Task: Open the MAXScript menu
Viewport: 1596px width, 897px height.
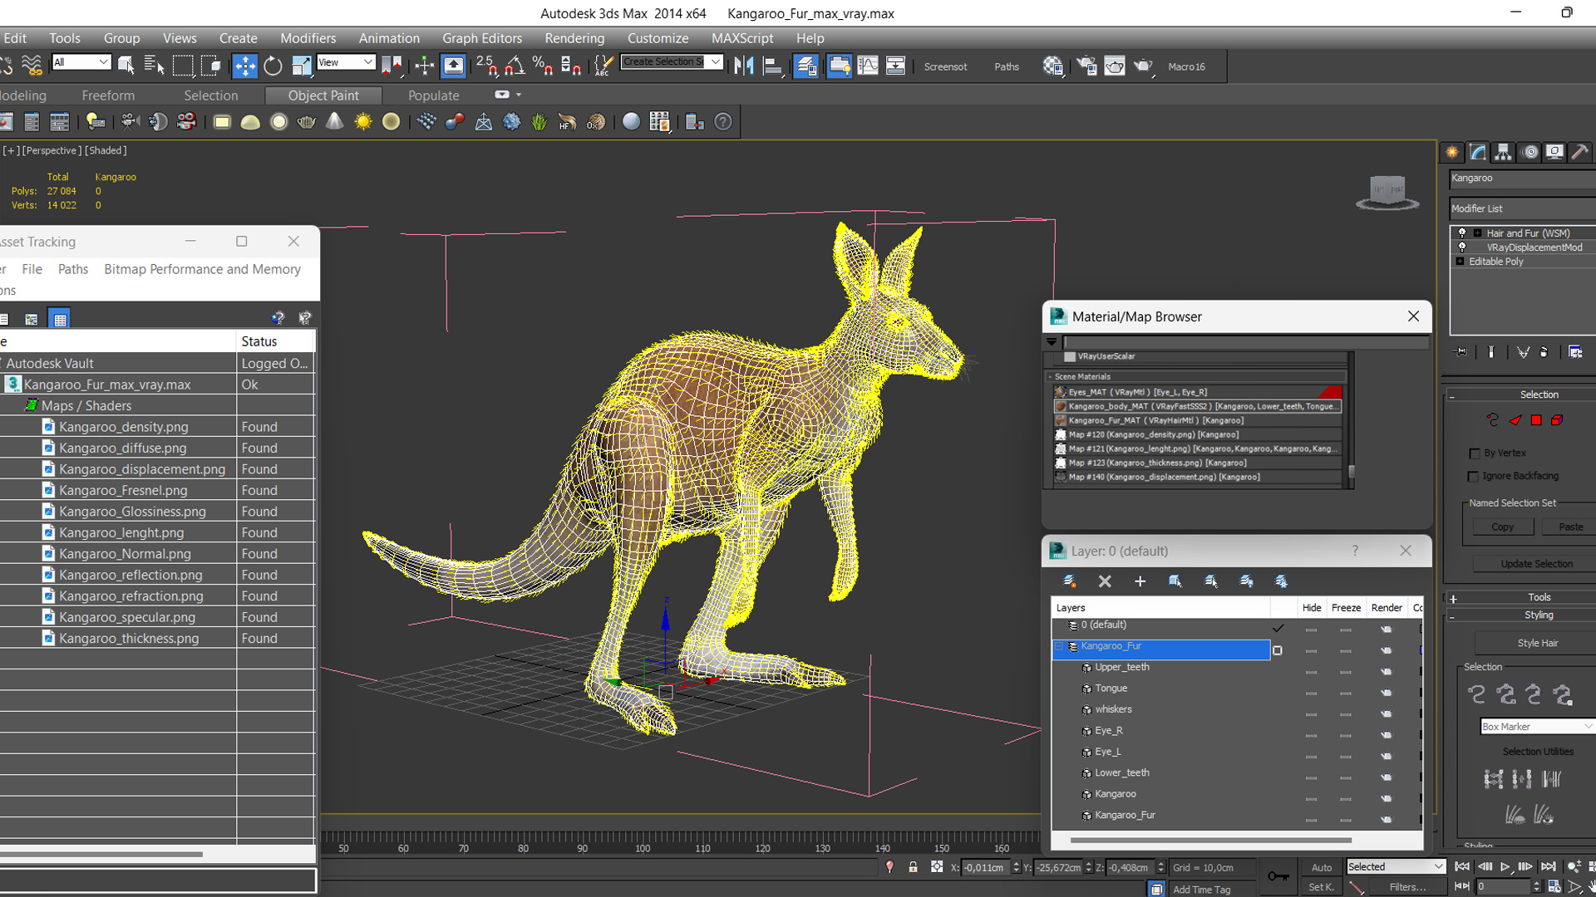Action: coord(742,38)
